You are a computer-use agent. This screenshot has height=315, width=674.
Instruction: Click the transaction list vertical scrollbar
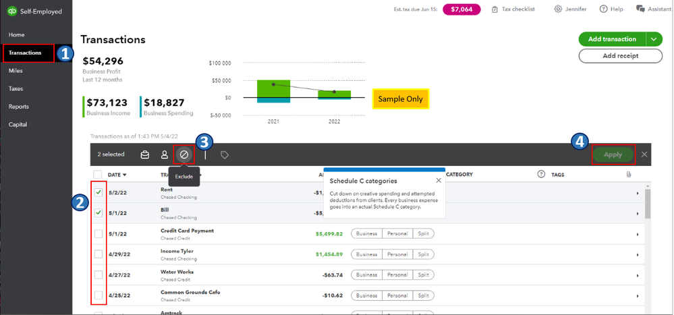(x=648, y=204)
